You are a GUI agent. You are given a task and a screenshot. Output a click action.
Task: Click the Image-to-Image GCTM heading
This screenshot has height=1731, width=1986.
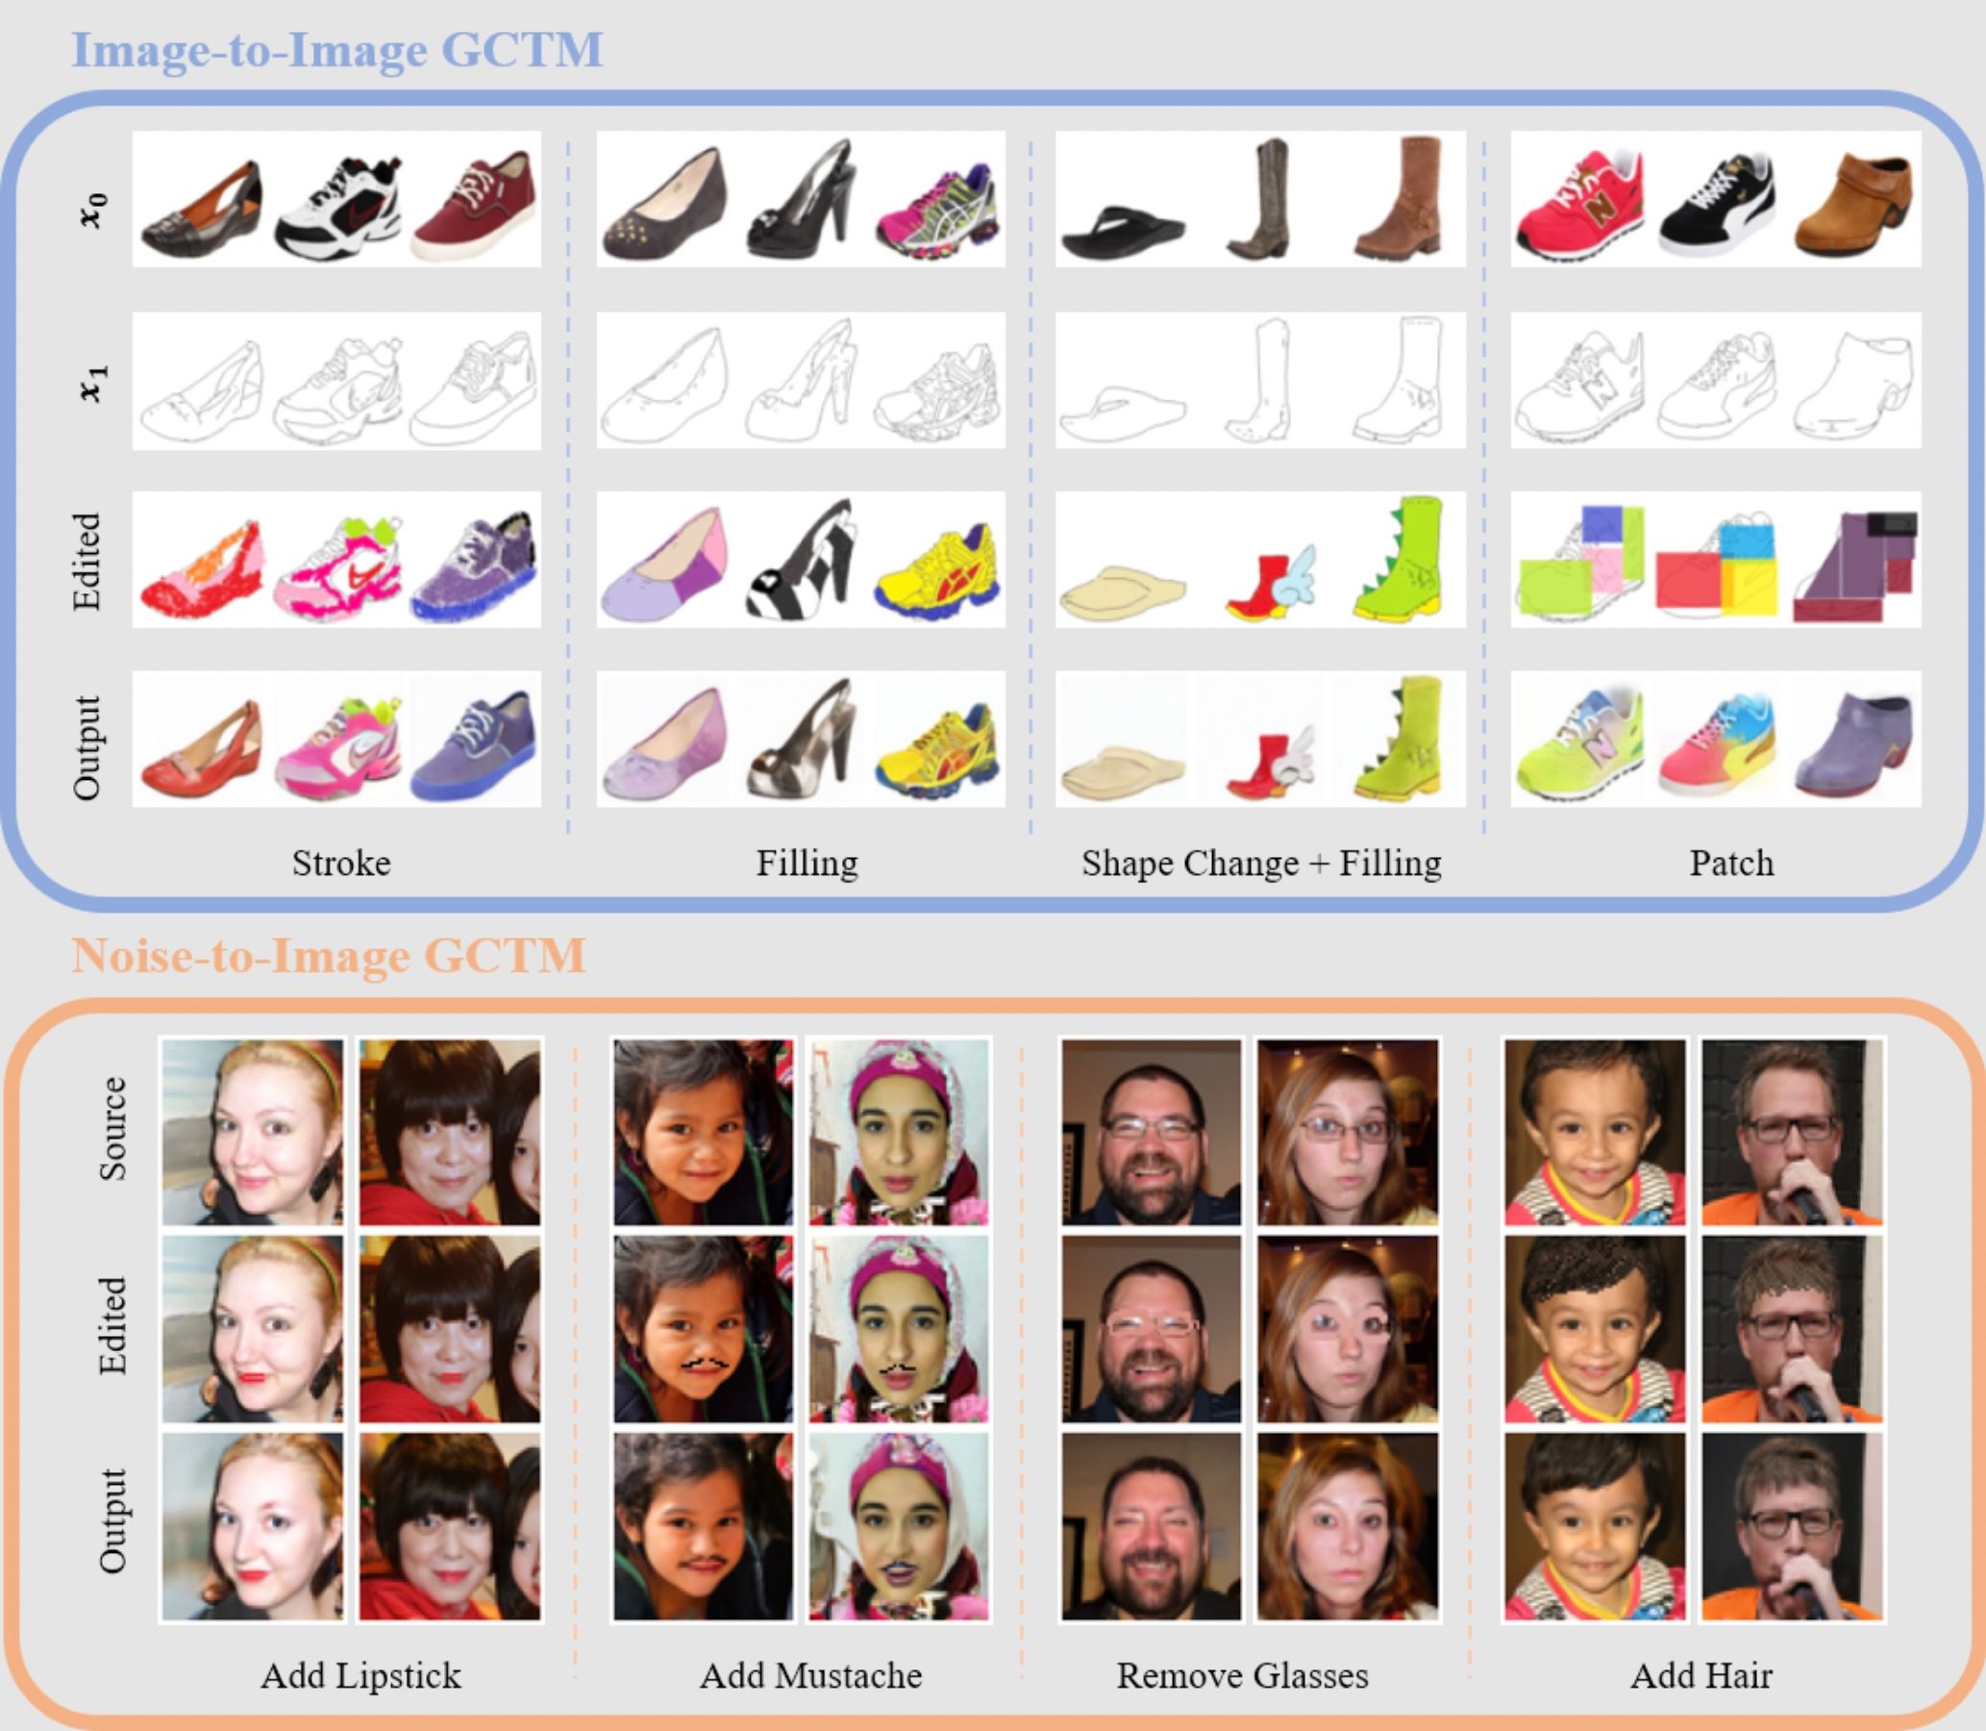(340, 44)
